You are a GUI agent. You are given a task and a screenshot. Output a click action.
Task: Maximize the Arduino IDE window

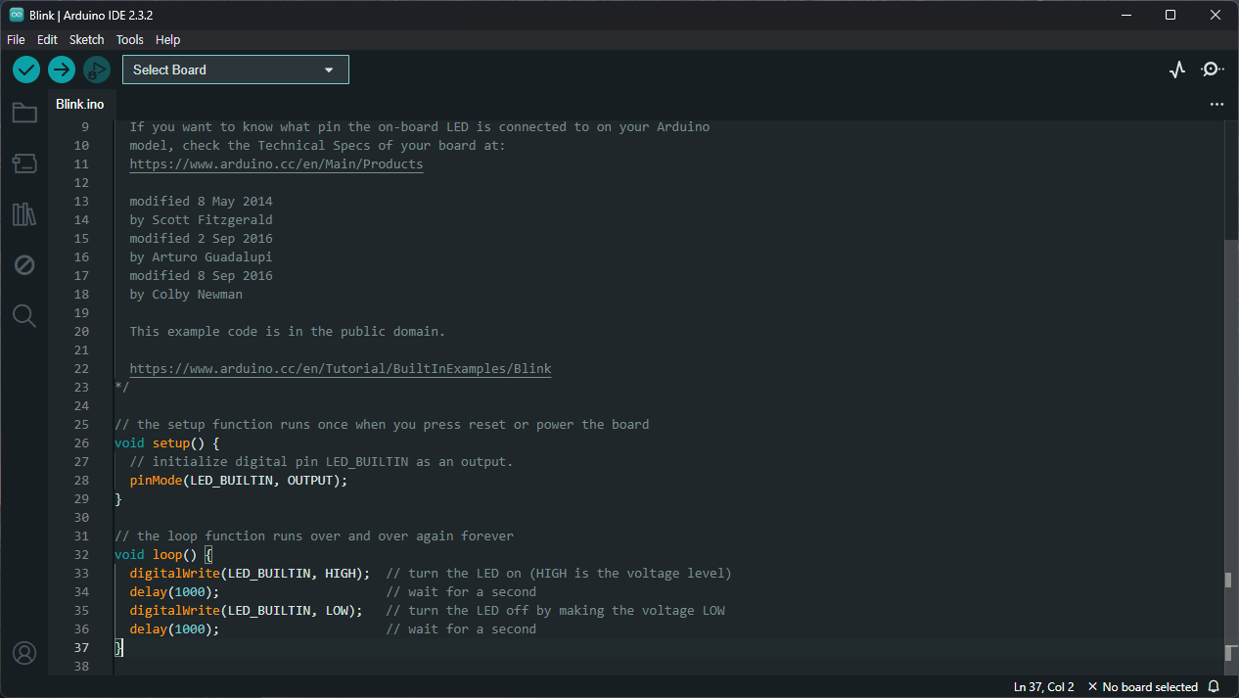(1170, 15)
